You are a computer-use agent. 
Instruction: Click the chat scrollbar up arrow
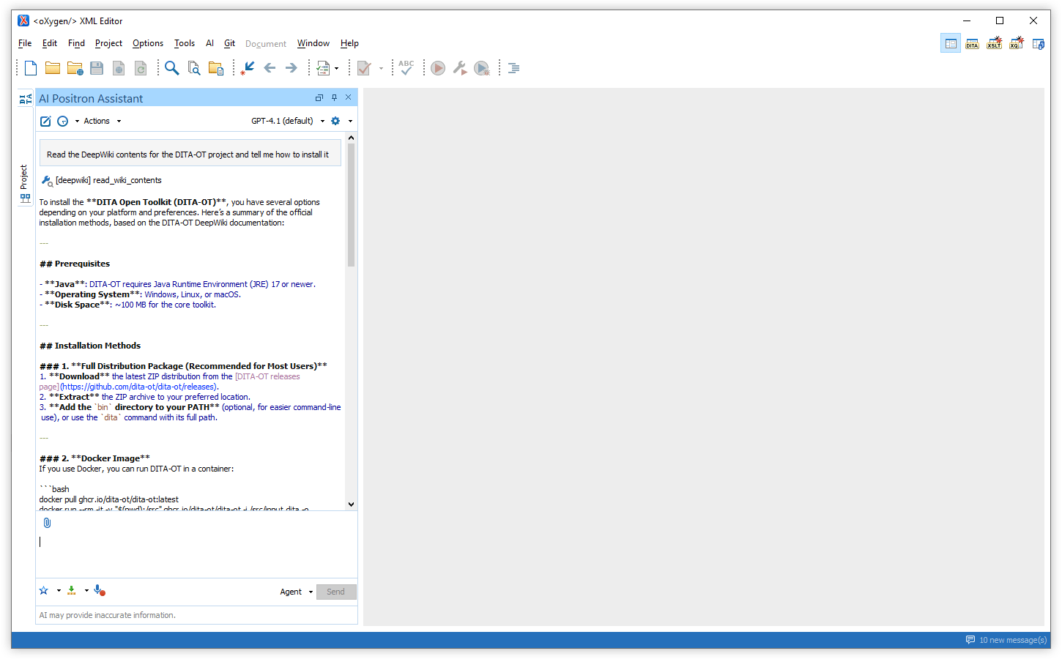351,138
